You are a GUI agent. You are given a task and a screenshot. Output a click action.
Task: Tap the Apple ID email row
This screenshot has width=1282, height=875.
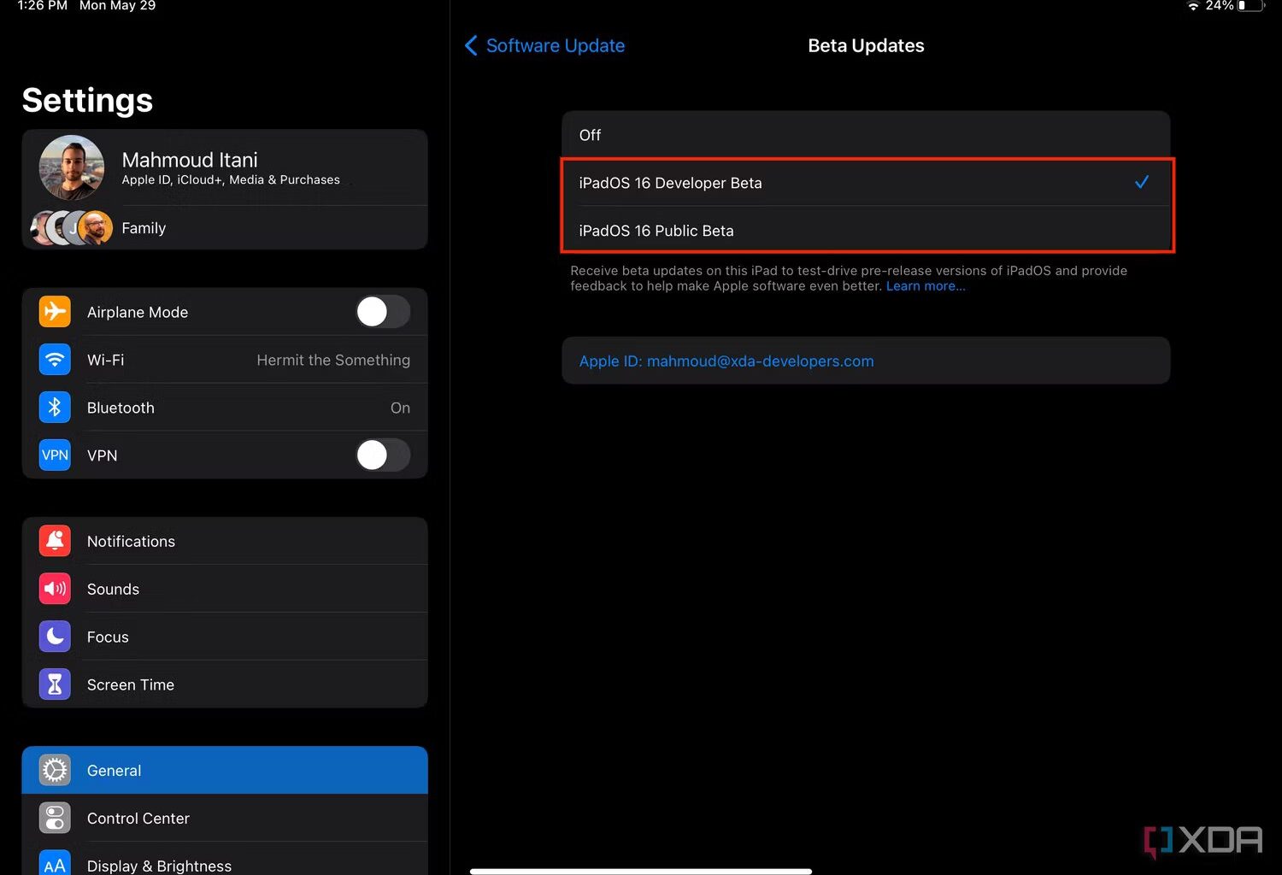[x=866, y=361]
